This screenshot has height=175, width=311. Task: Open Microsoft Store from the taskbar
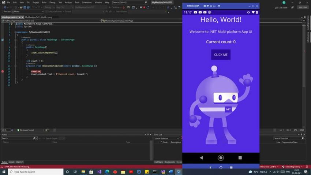tap(91, 172)
